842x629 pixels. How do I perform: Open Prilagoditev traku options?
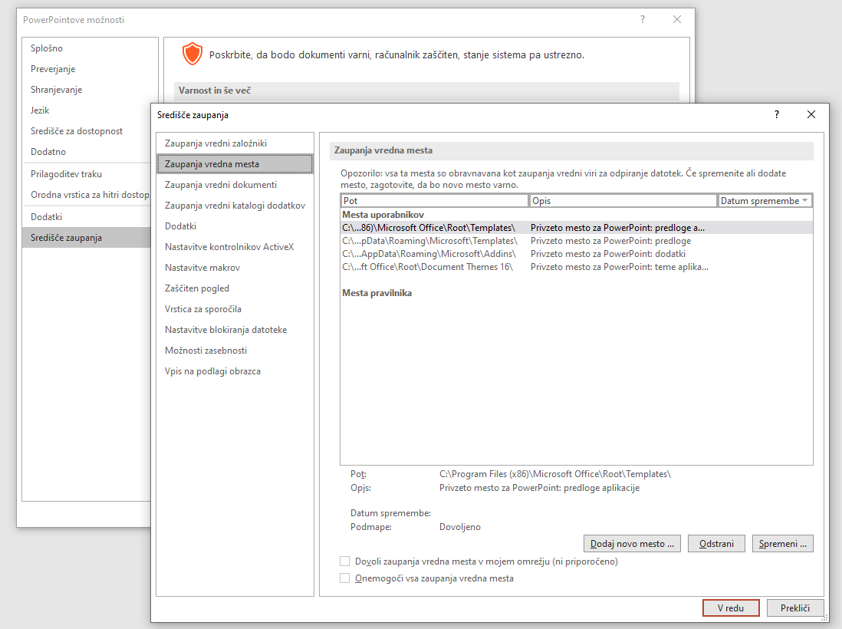[87, 174]
